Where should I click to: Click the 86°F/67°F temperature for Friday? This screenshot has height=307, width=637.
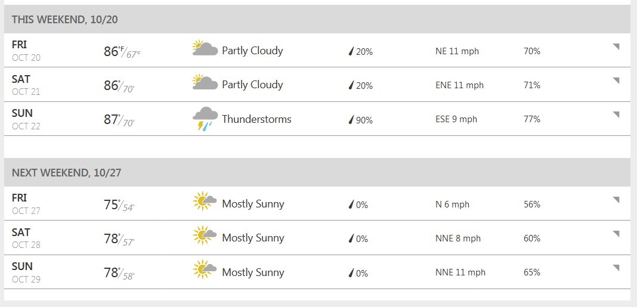point(122,52)
